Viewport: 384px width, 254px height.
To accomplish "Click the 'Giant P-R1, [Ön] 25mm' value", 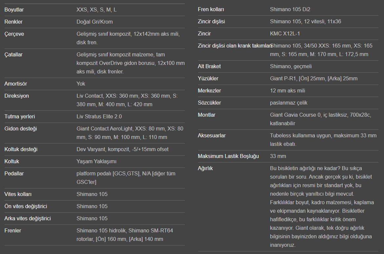I will coord(314,79).
